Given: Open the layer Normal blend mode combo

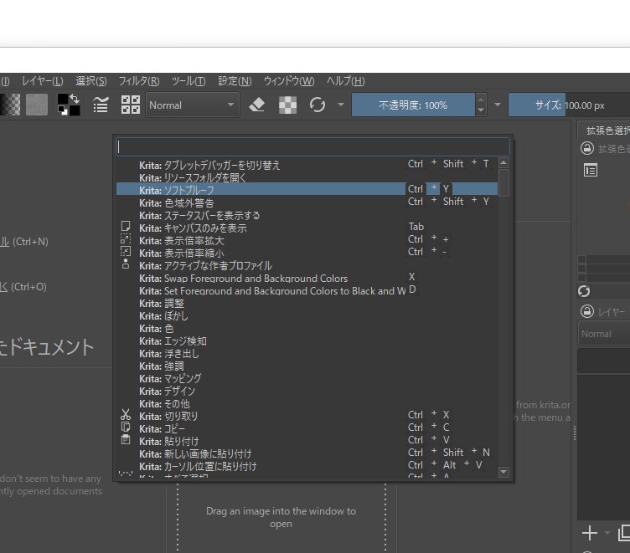Looking at the screenshot, I should pos(604,334).
